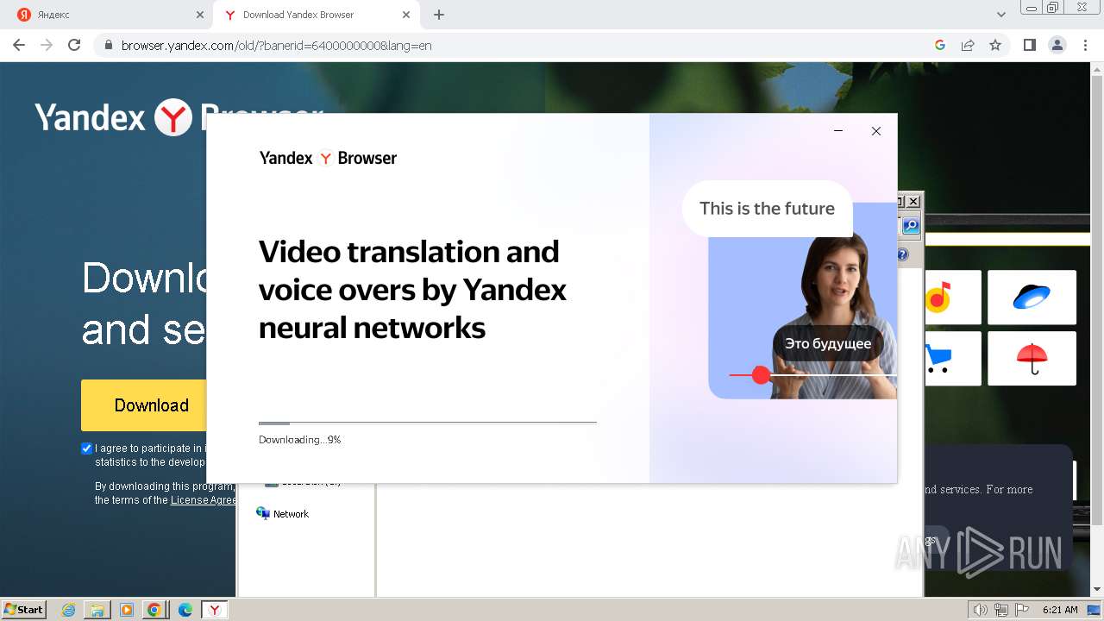The width and height of the screenshot is (1104, 621).
Task: Click Chrome's forward navigation arrow
Action: click(x=47, y=45)
